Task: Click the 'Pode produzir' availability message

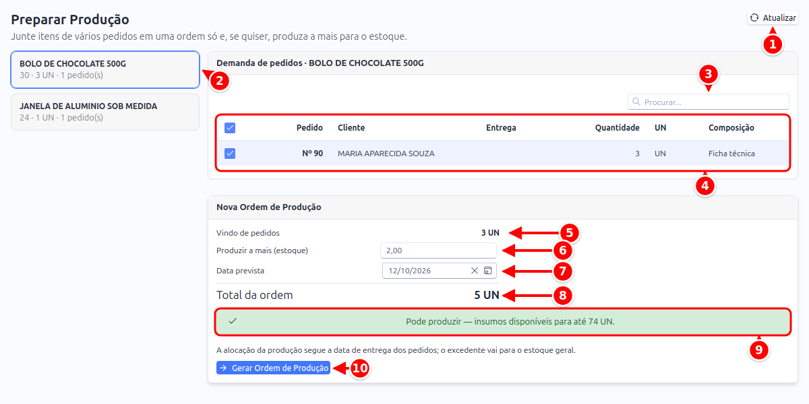Action: point(510,321)
